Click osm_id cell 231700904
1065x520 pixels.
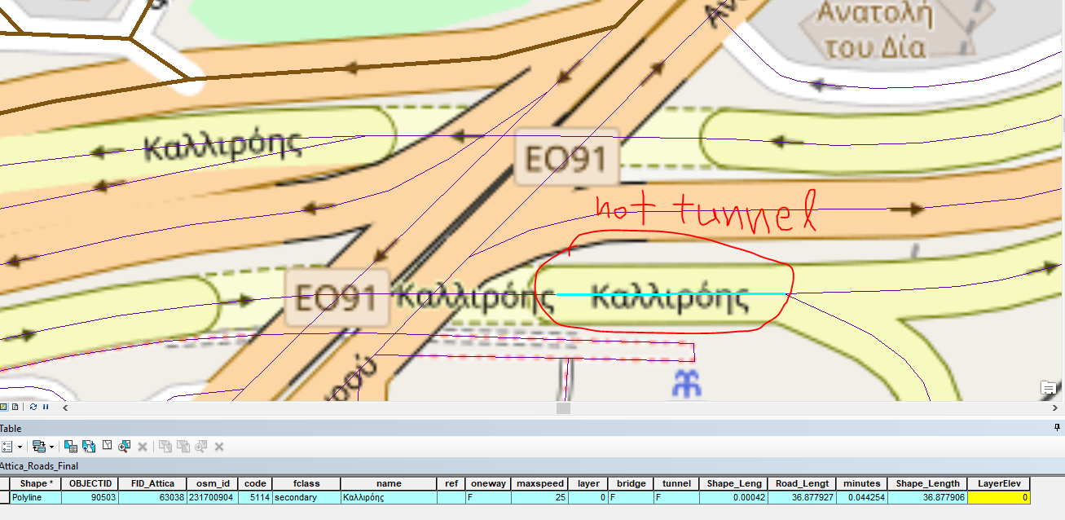point(214,496)
